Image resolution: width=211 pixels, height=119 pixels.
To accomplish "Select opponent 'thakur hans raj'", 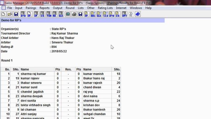I will 94,78.
